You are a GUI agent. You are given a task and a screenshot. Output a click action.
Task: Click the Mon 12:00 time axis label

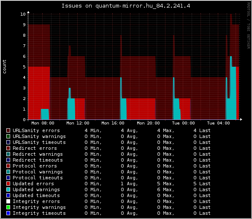78,123
